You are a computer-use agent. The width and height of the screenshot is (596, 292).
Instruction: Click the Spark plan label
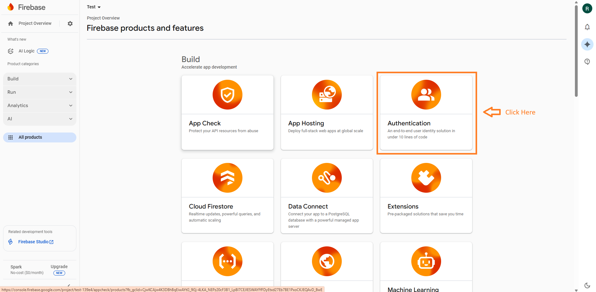(16, 267)
